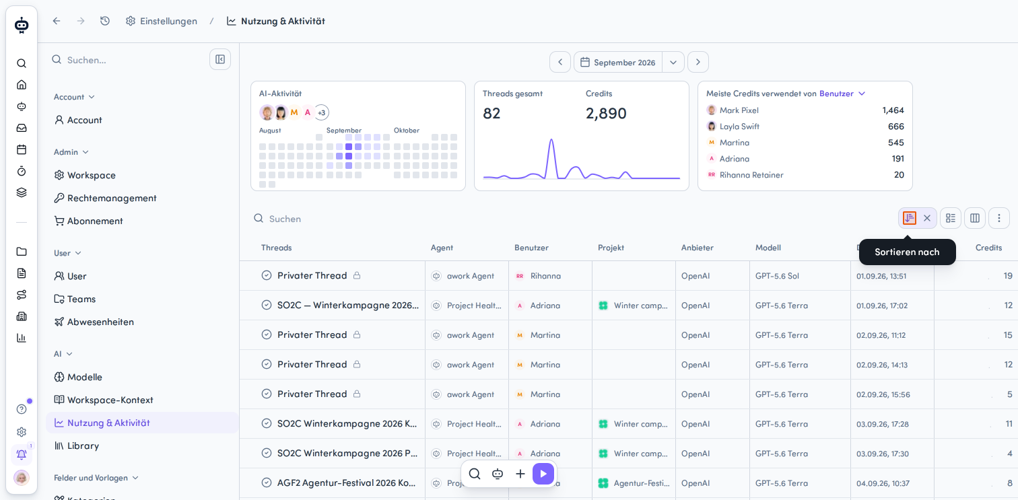Image resolution: width=1018 pixels, height=500 pixels.
Task: Open time tracking stopwatch icon
Action: (22, 171)
